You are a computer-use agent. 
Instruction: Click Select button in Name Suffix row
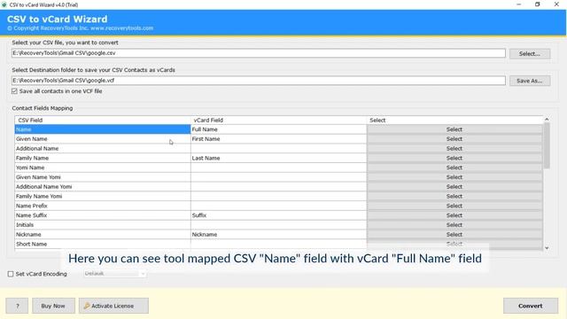[x=454, y=215]
